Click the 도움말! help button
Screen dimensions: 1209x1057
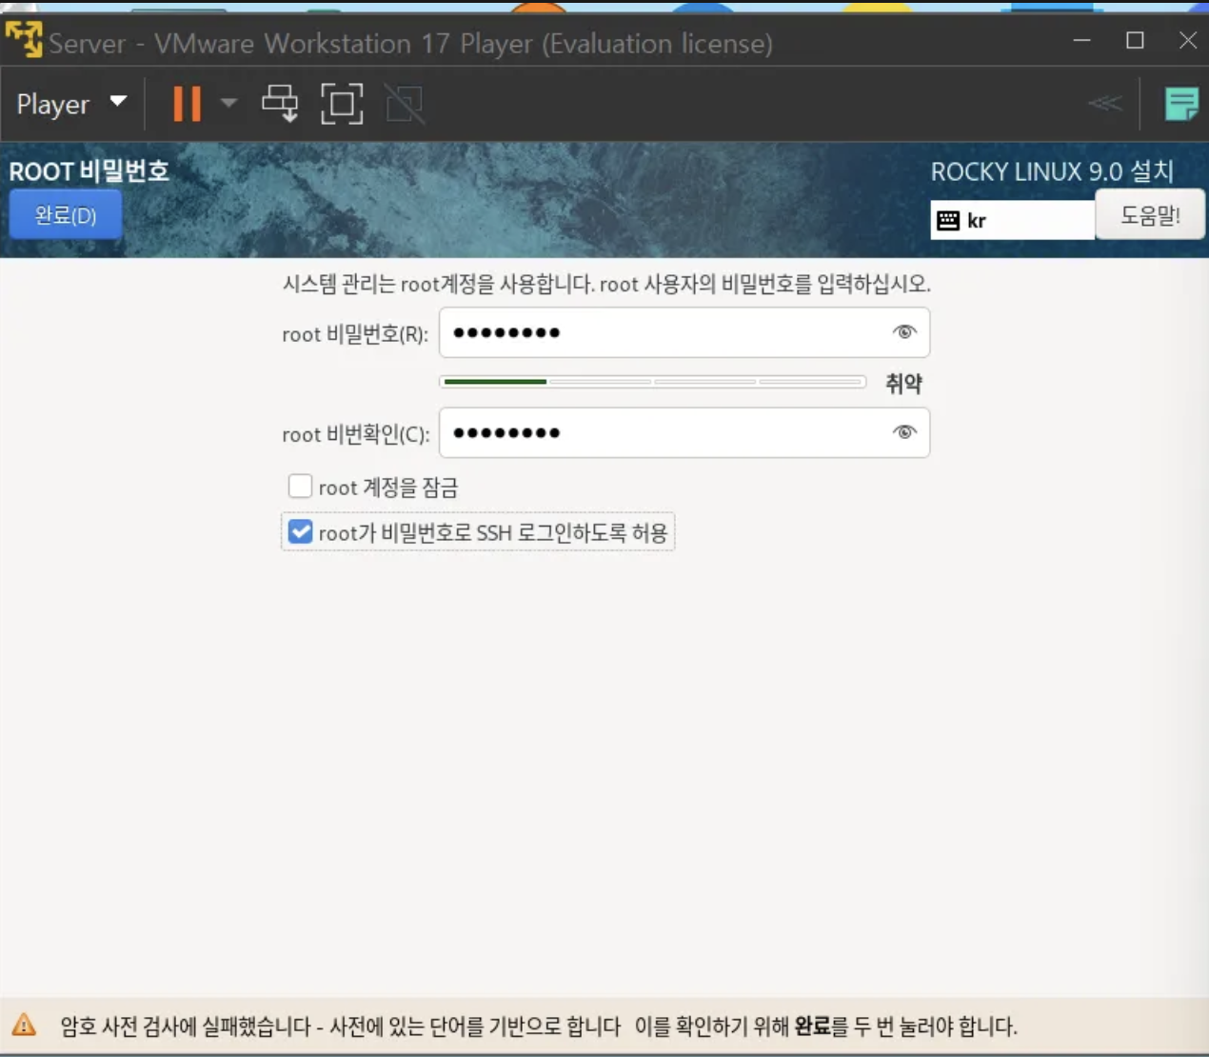point(1150,215)
